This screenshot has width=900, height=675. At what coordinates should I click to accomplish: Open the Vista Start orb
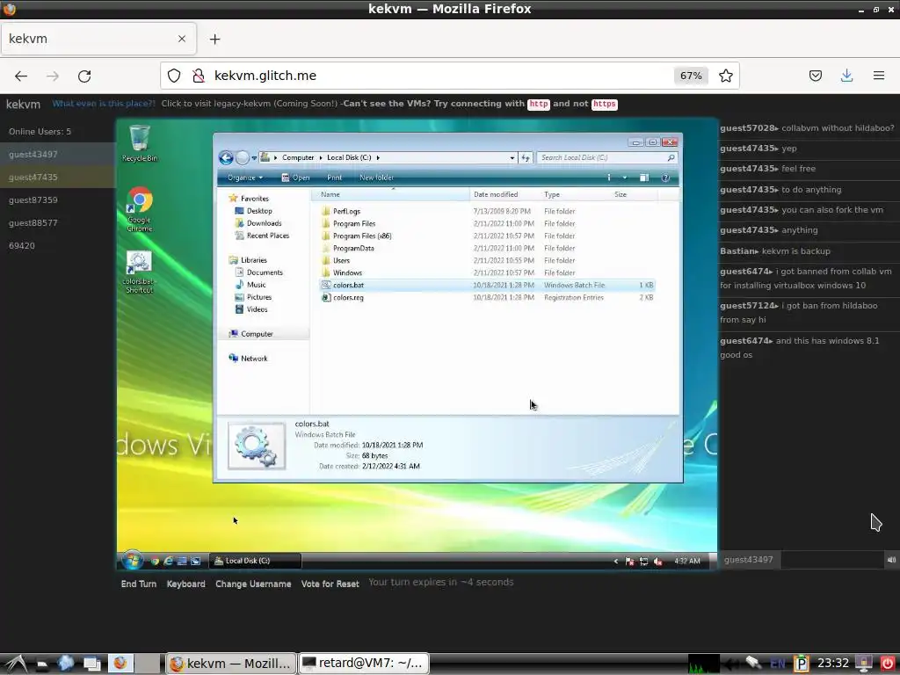point(132,560)
